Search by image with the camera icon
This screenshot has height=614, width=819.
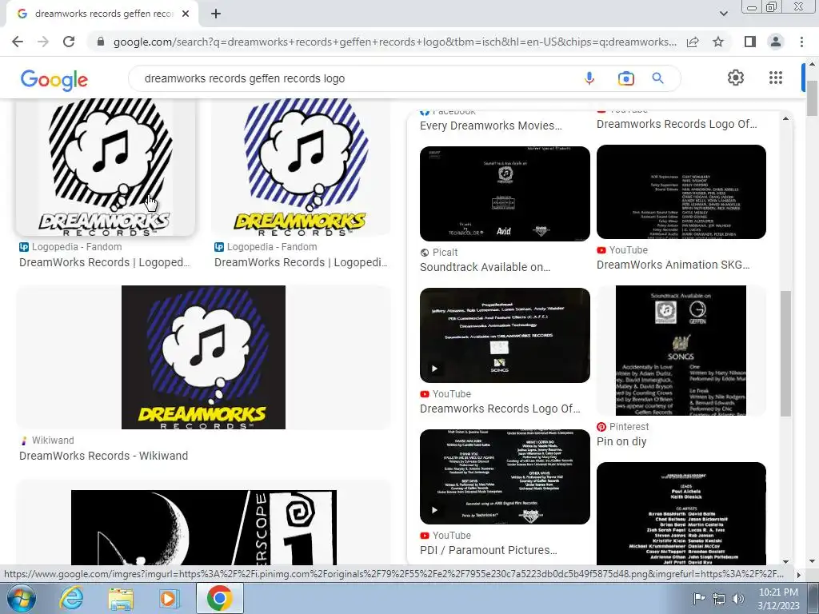625,78
